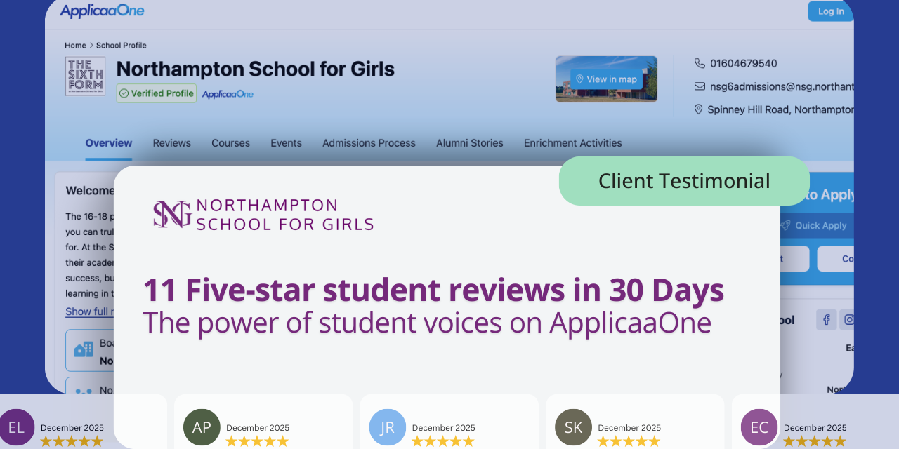Screen dimensions: 899x449
Task: Click the SK reviewer avatar
Action: pos(573,427)
